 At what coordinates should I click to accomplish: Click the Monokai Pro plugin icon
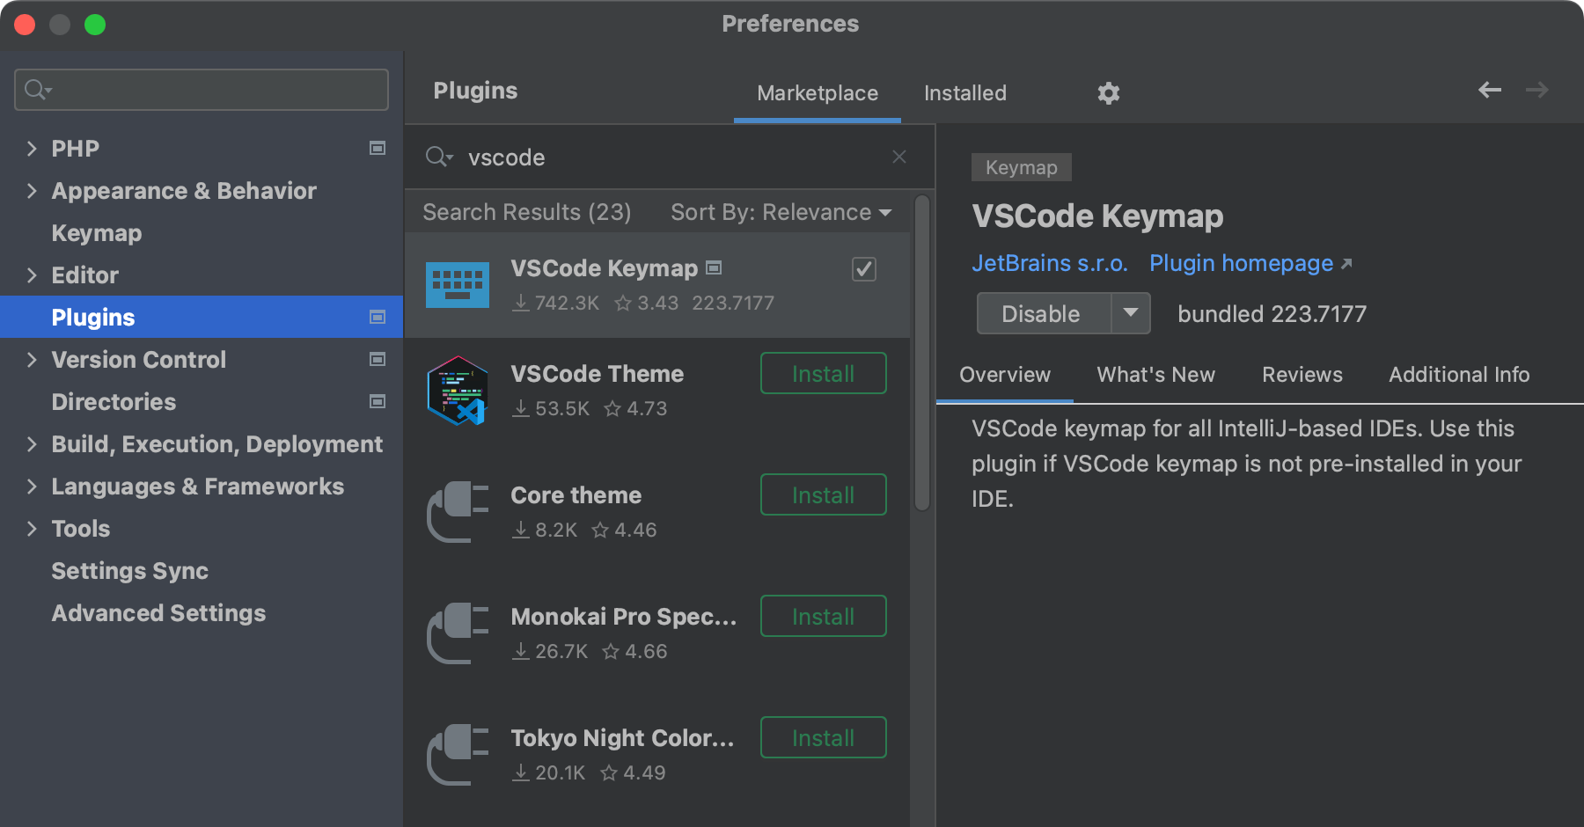(x=456, y=633)
